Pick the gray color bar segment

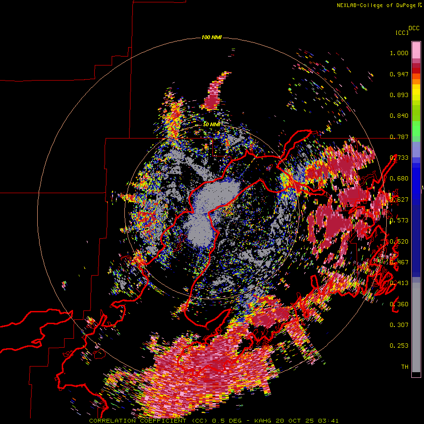coord(416,327)
